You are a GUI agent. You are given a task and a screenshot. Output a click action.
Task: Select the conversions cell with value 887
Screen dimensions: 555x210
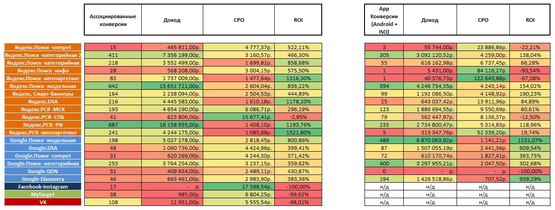113,124
